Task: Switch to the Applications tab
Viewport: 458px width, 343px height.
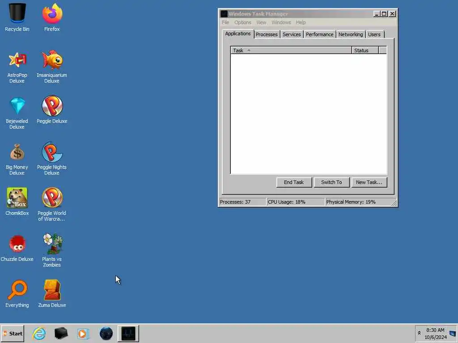Action: pos(238,34)
